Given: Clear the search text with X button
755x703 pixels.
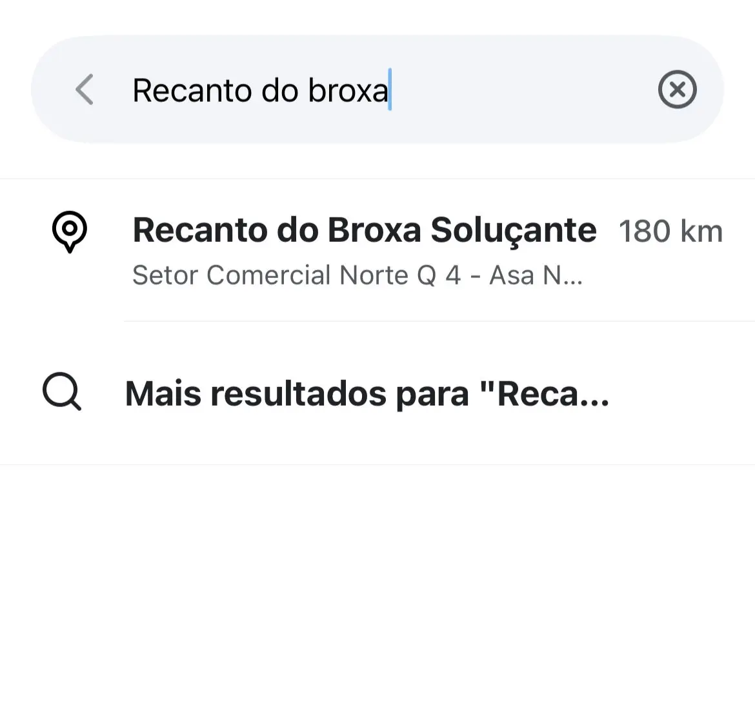Looking at the screenshot, I should pos(677,90).
